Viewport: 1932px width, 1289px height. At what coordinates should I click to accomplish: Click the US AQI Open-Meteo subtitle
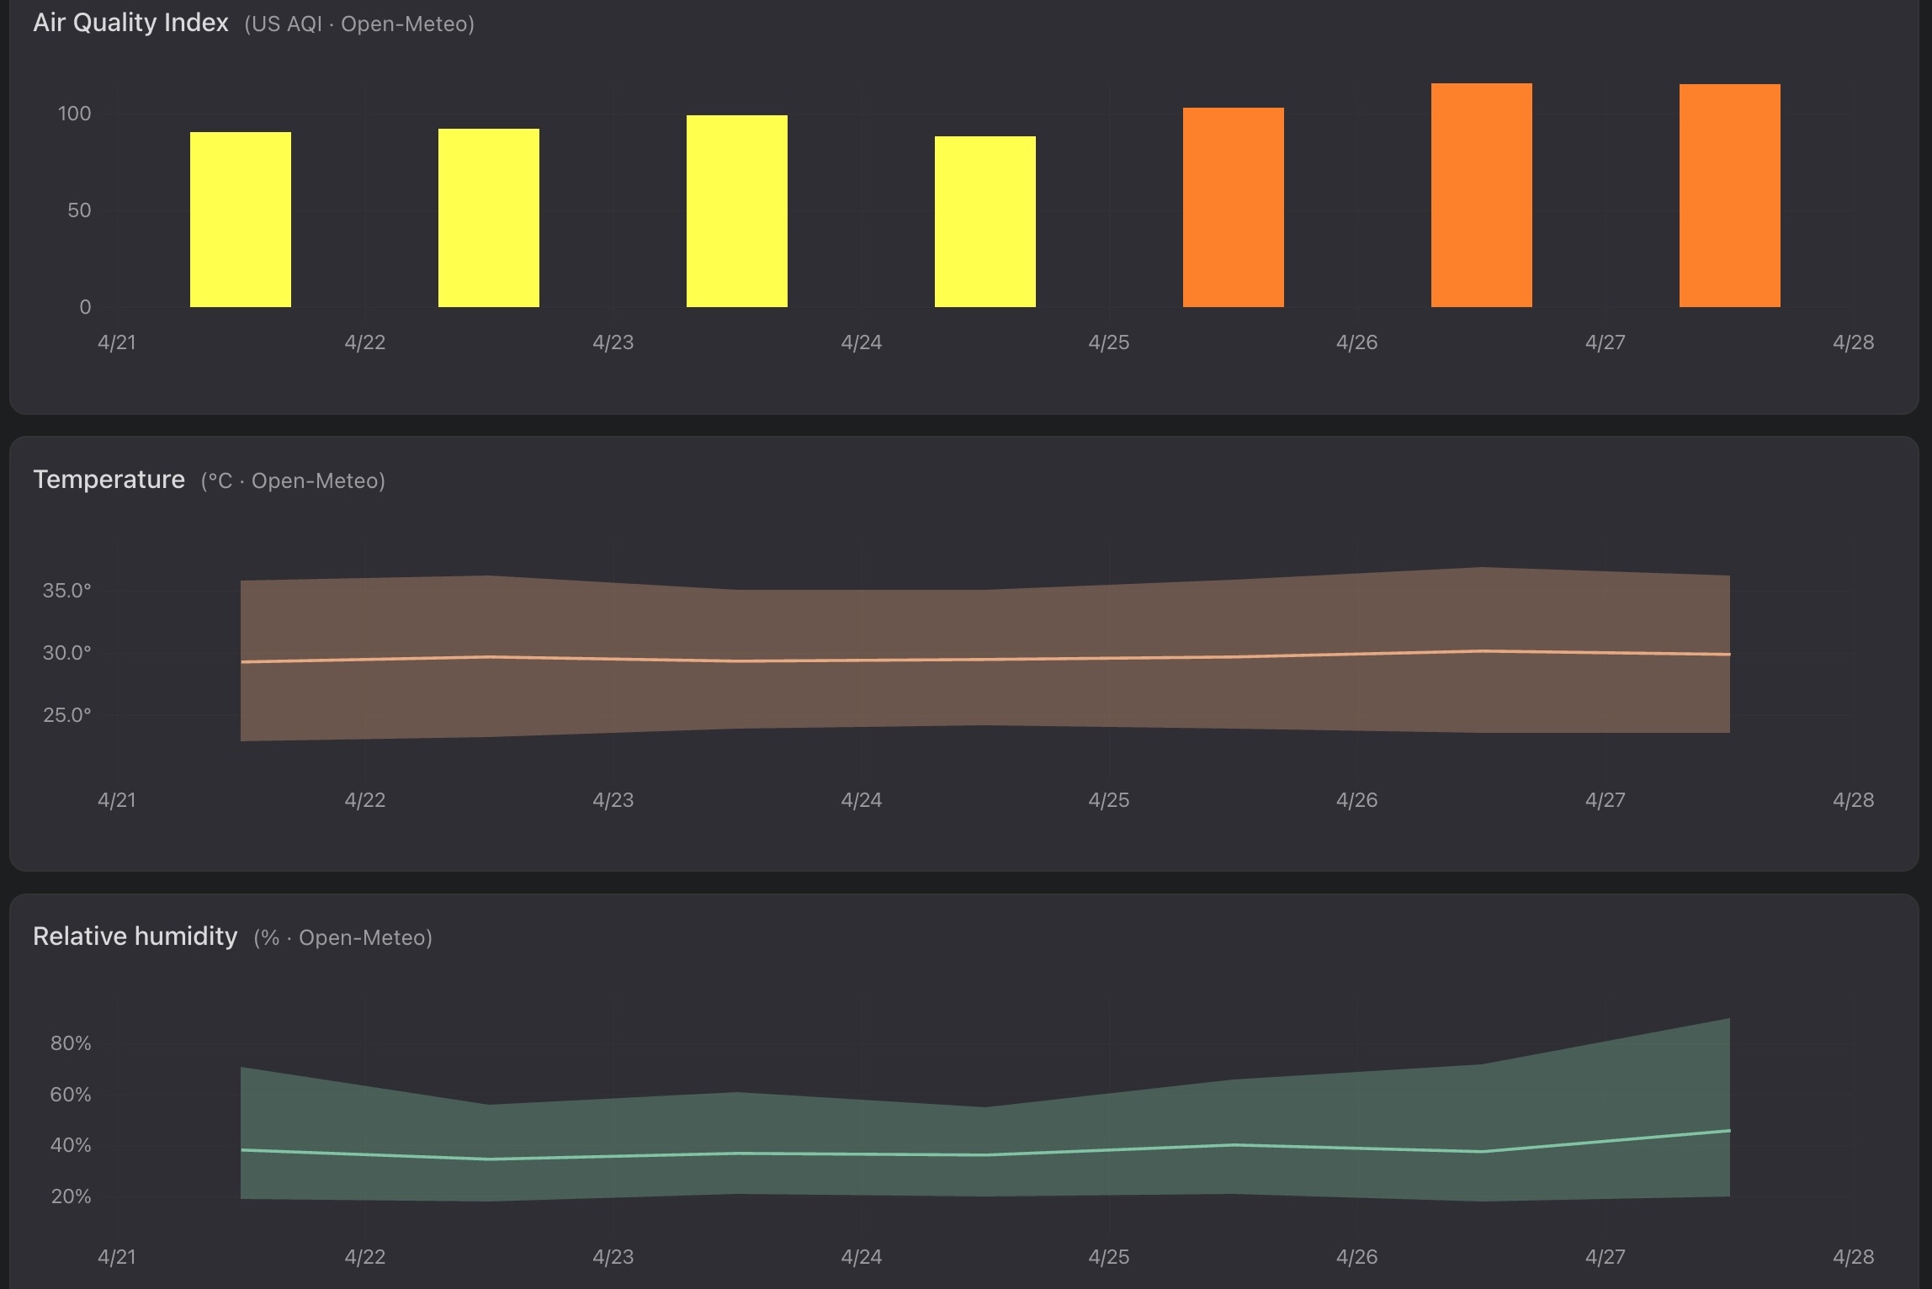tap(359, 24)
